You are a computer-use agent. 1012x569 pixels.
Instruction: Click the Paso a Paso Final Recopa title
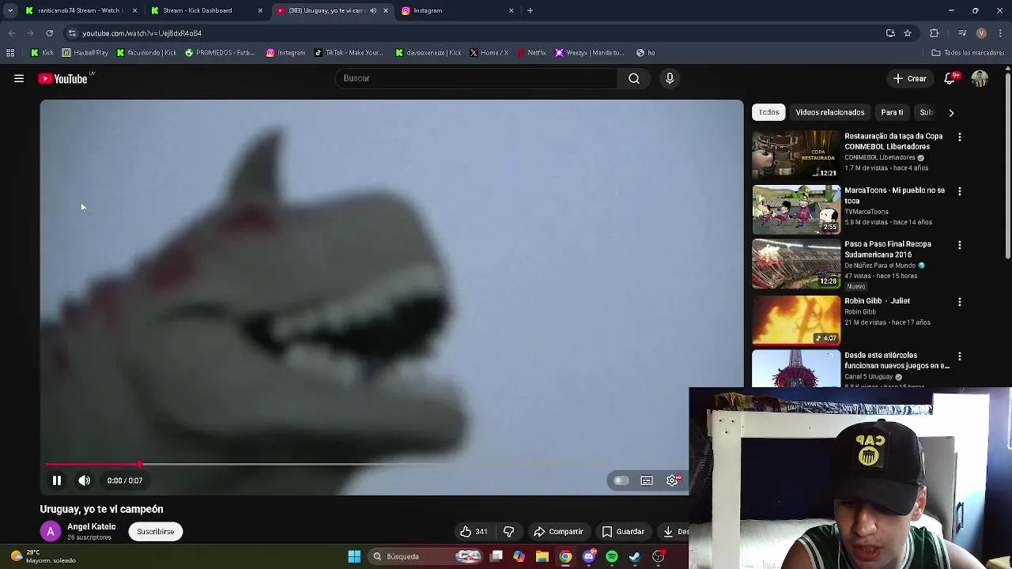tap(888, 249)
